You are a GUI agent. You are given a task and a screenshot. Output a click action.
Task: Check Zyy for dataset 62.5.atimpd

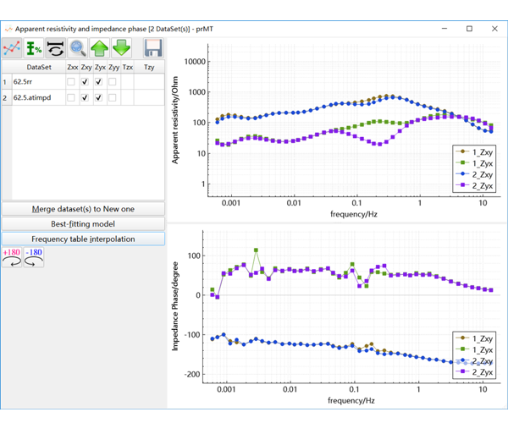coord(113,97)
